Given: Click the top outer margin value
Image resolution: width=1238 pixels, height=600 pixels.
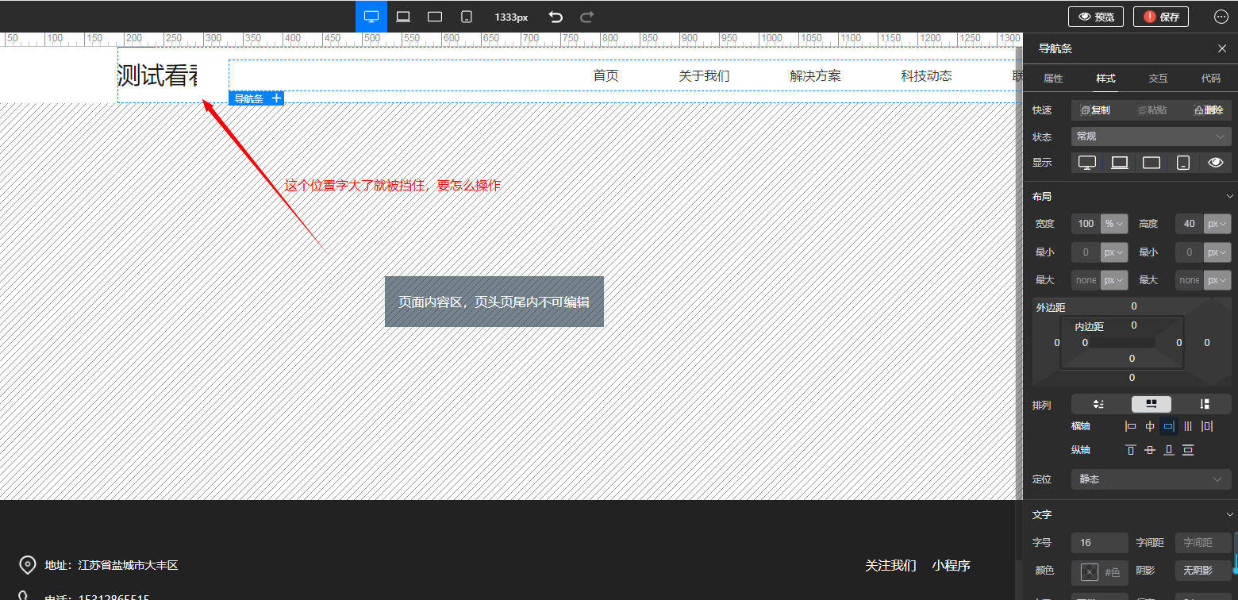Looking at the screenshot, I should click(x=1133, y=306).
